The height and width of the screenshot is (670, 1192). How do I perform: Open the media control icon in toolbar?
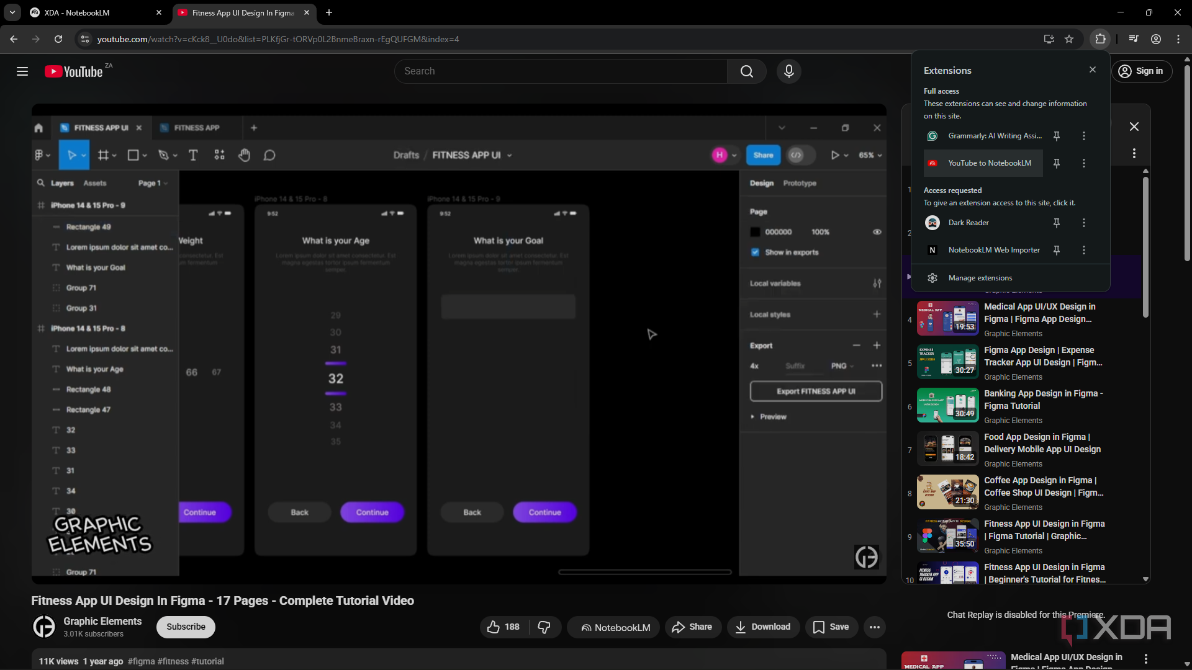1134,39
